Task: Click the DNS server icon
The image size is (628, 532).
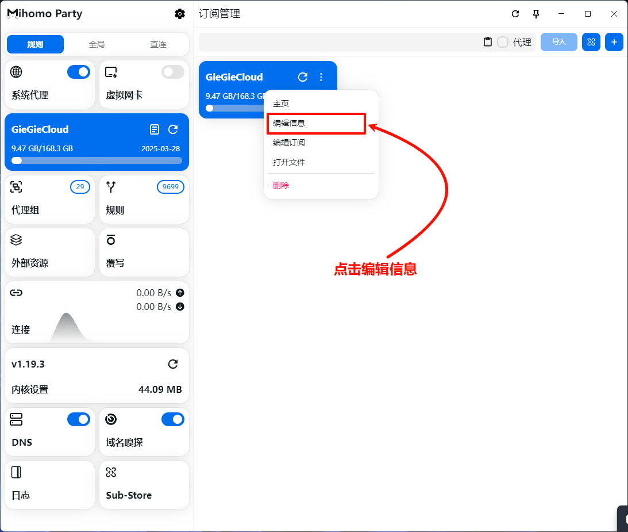Action: (x=16, y=419)
